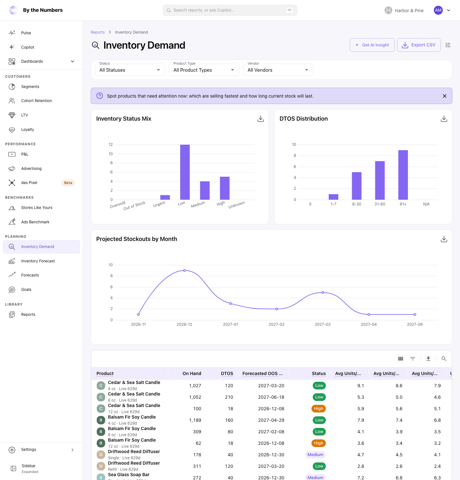This screenshot has width=460, height=480.
Task: Open table column visibility icon
Action: pos(401,359)
